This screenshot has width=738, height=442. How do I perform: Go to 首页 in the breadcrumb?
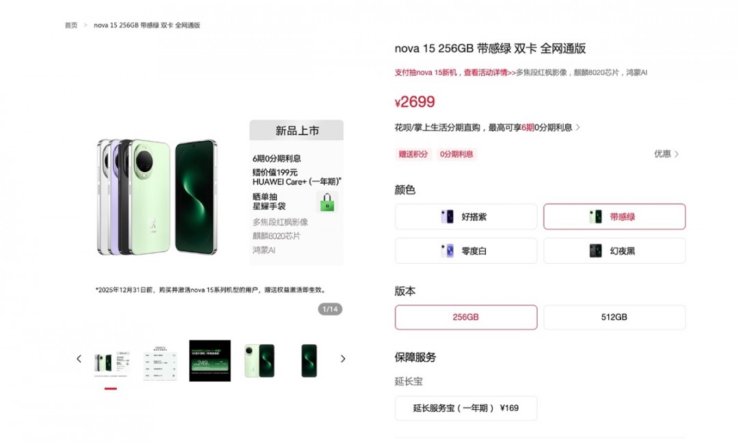pyautogui.click(x=71, y=25)
